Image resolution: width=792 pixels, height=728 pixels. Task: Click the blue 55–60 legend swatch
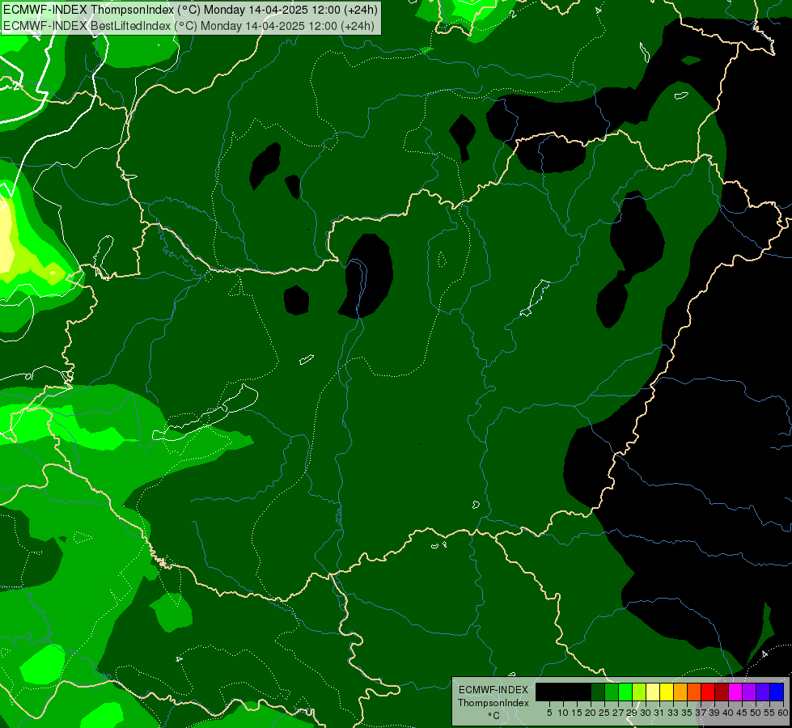tap(777, 692)
